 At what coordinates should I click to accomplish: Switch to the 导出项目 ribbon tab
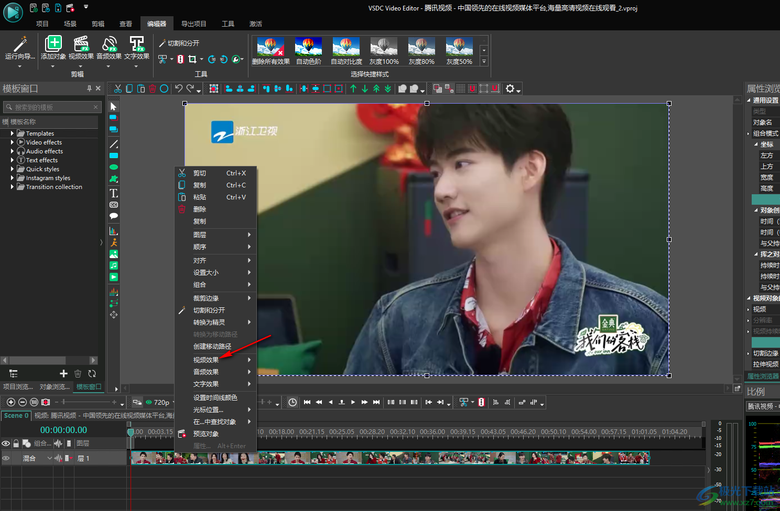(193, 24)
